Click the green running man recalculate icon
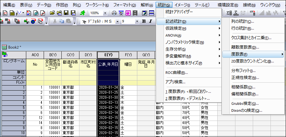This screenshot has height=137, width=286. pyautogui.click(x=83, y=13)
